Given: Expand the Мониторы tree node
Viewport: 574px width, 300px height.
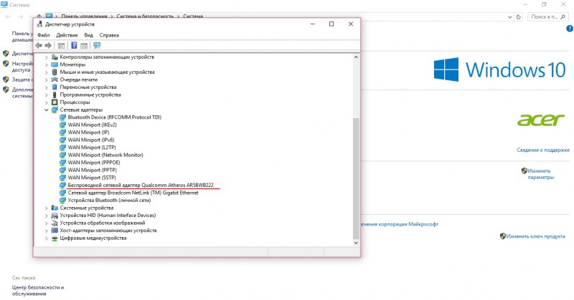Looking at the screenshot, I should [x=47, y=64].
